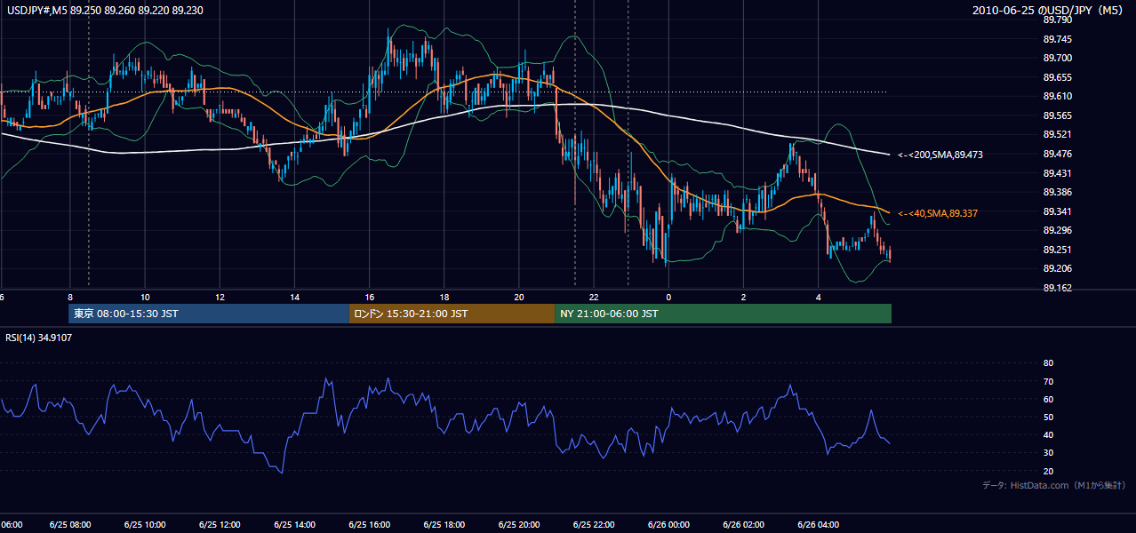Click price axis value 89.565

click(x=1057, y=115)
